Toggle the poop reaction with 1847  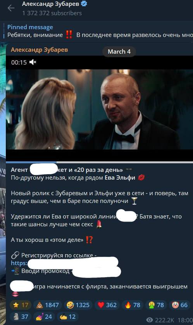tap(48, 305)
